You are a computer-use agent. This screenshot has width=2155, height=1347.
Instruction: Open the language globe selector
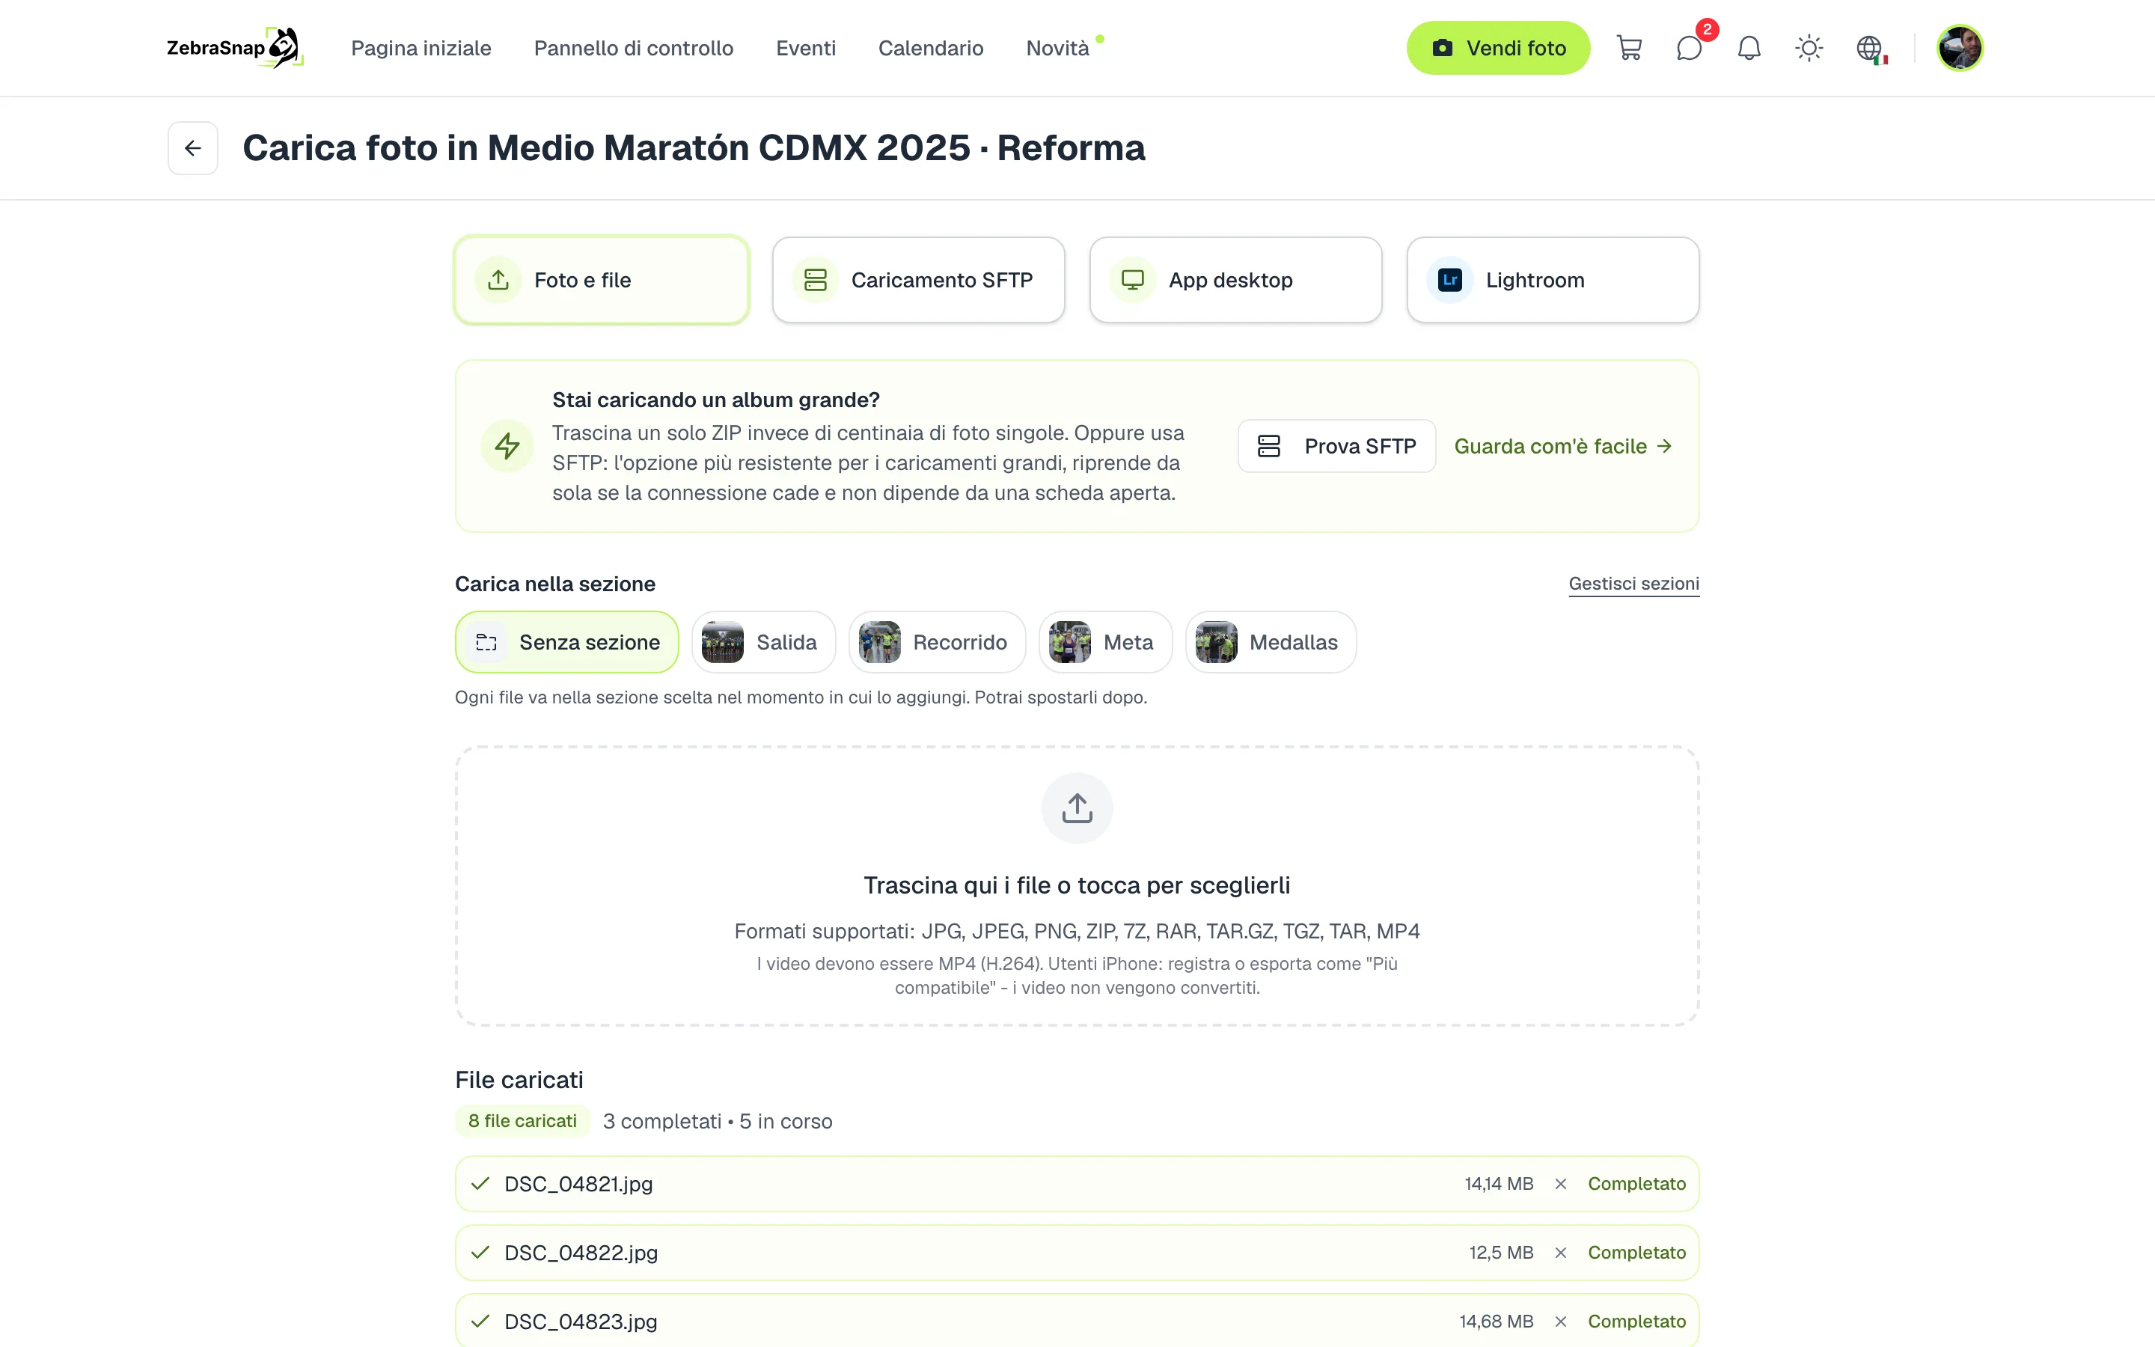(1869, 48)
